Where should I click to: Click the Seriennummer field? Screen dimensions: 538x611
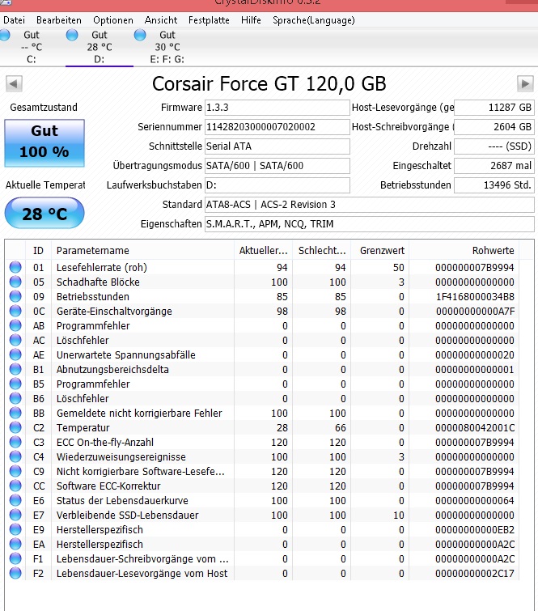point(277,127)
